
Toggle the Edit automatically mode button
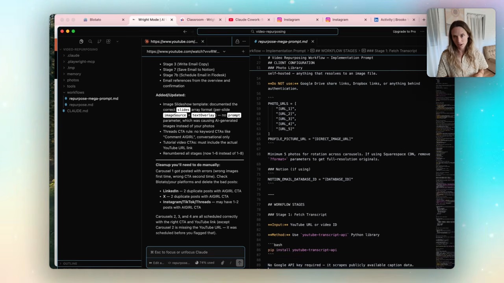coord(157,263)
